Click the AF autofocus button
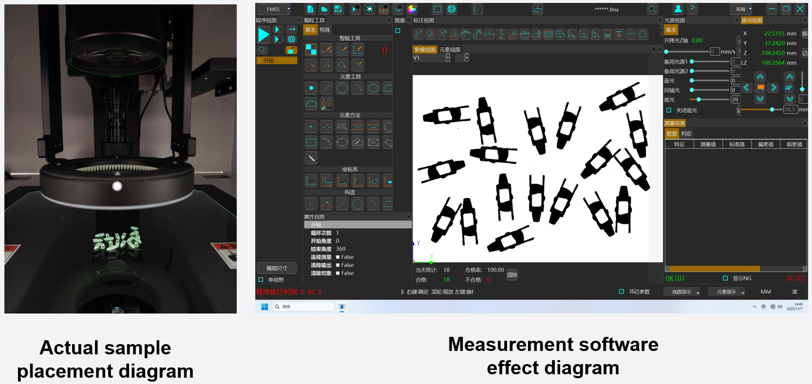The image size is (812, 384). [x=789, y=88]
